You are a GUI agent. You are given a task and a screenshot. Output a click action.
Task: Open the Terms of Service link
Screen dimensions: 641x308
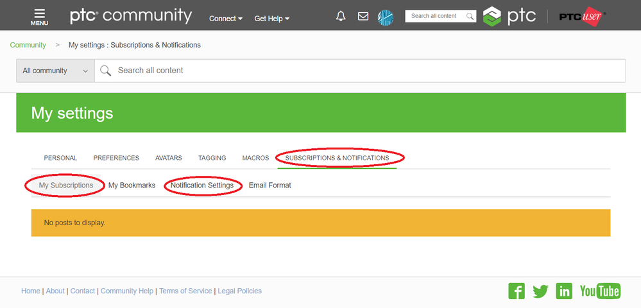click(x=185, y=291)
